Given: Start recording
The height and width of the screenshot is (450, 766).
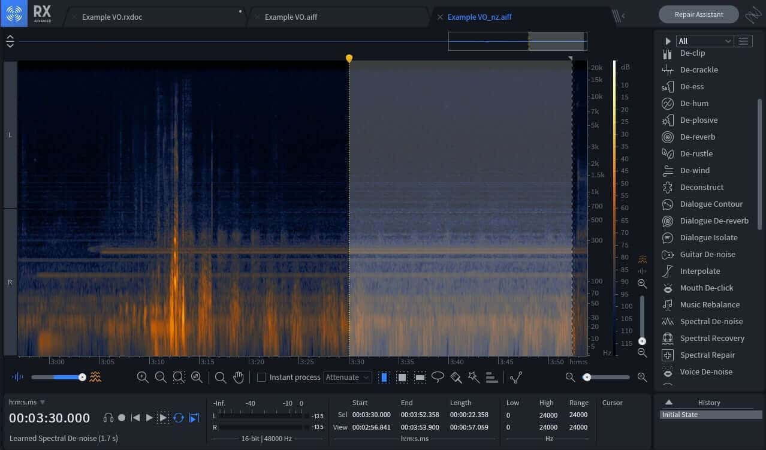Looking at the screenshot, I should [x=122, y=418].
